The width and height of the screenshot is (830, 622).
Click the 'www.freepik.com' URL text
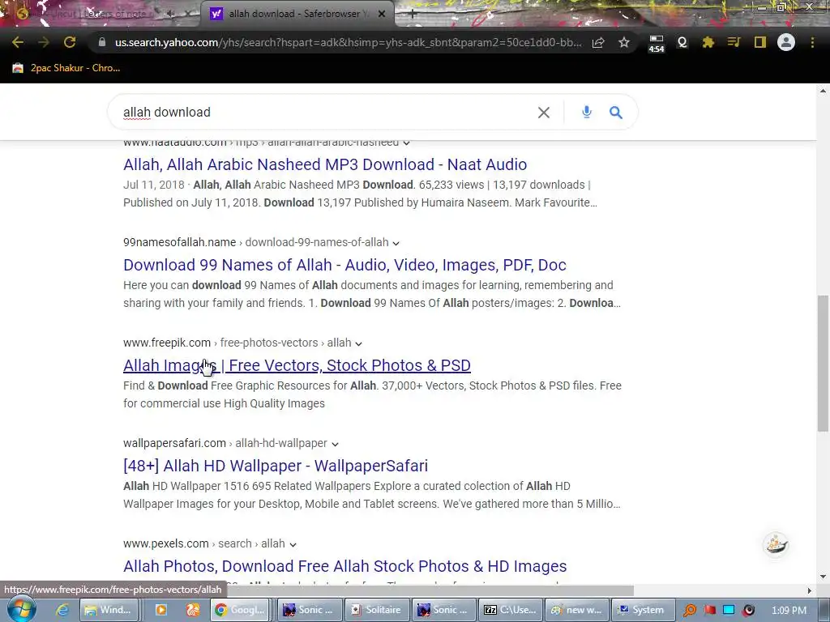pos(167,343)
